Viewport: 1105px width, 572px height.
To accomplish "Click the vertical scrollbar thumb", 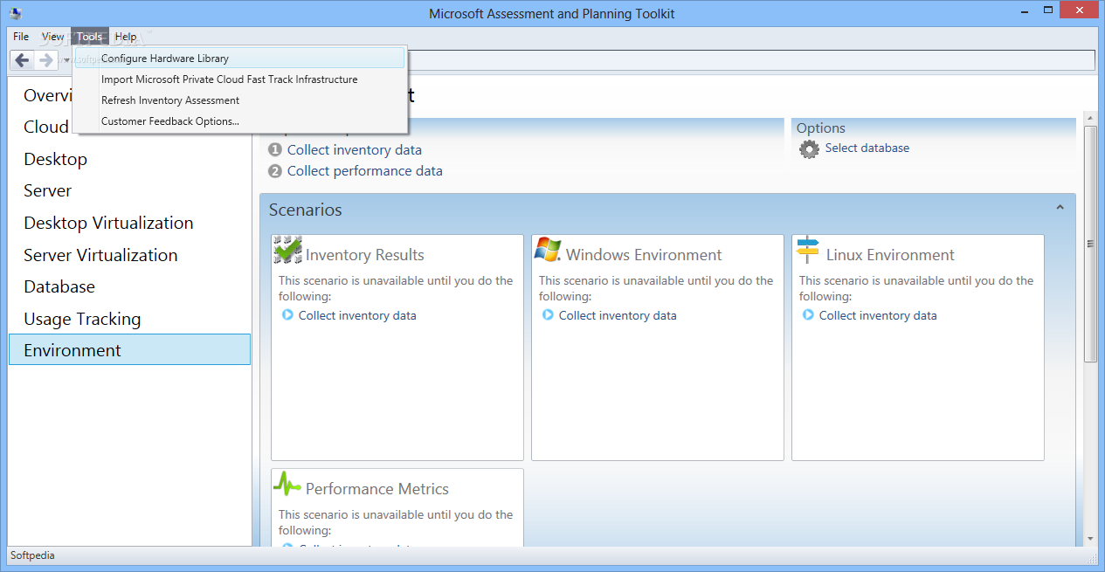I will [1090, 244].
